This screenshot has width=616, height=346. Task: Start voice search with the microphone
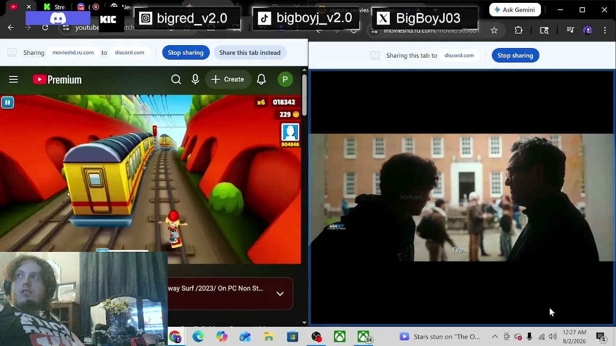pyautogui.click(x=195, y=79)
